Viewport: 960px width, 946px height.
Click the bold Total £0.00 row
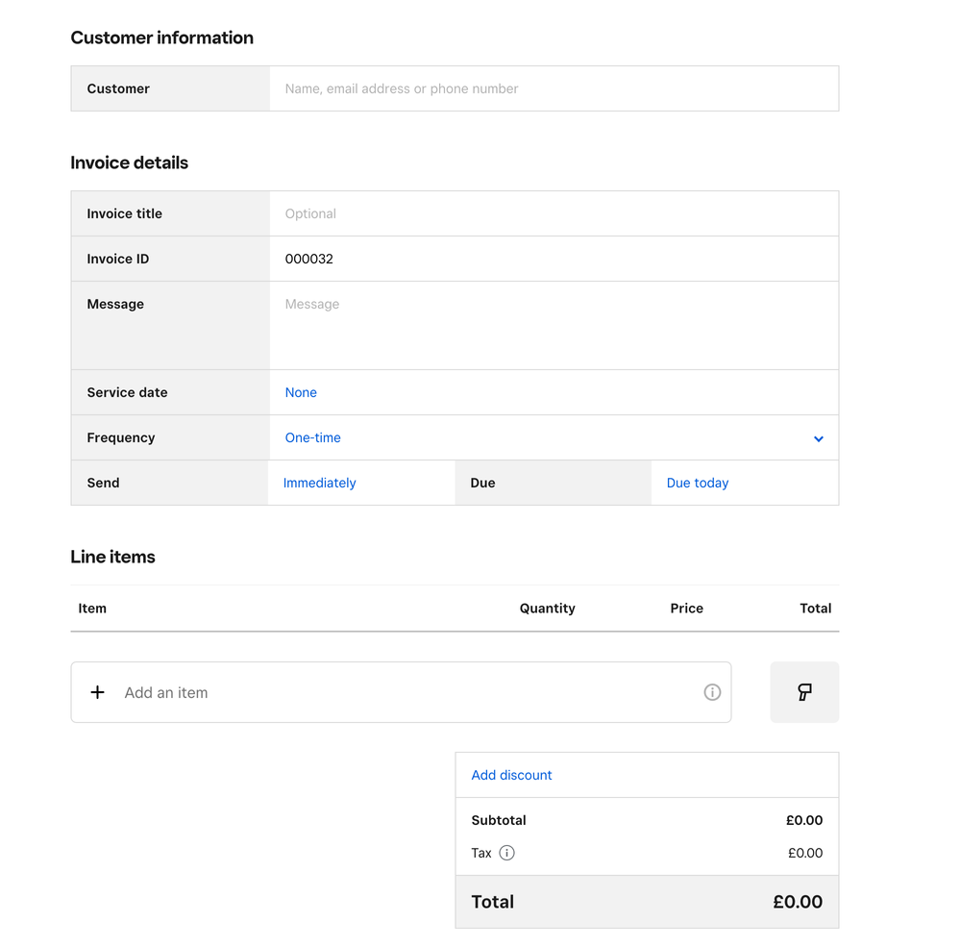[646, 902]
